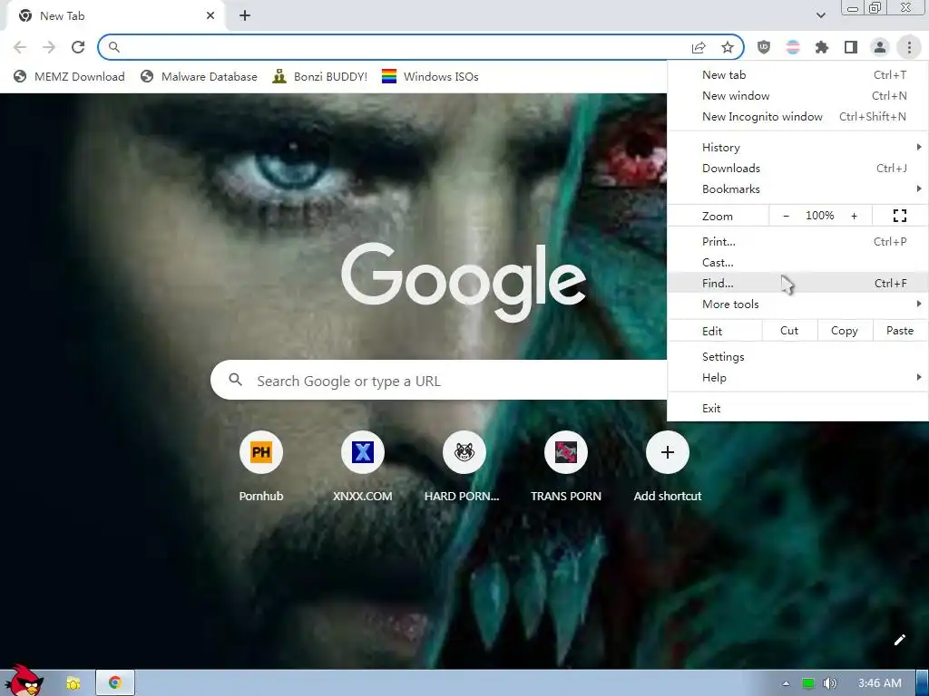Expand the Bookmarks submenu
This screenshot has width=929, height=696.
[798, 188]
